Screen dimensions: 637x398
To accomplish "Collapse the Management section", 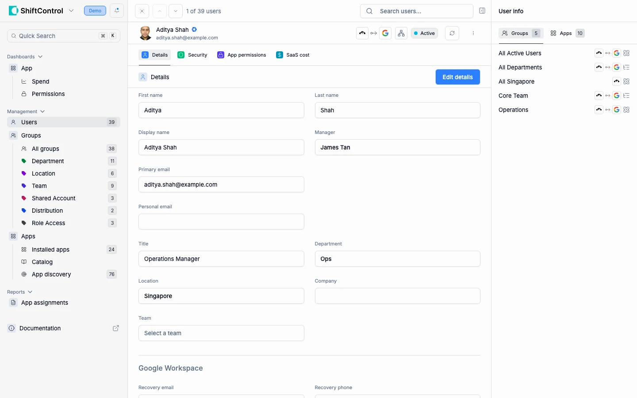I will [42, 111].
